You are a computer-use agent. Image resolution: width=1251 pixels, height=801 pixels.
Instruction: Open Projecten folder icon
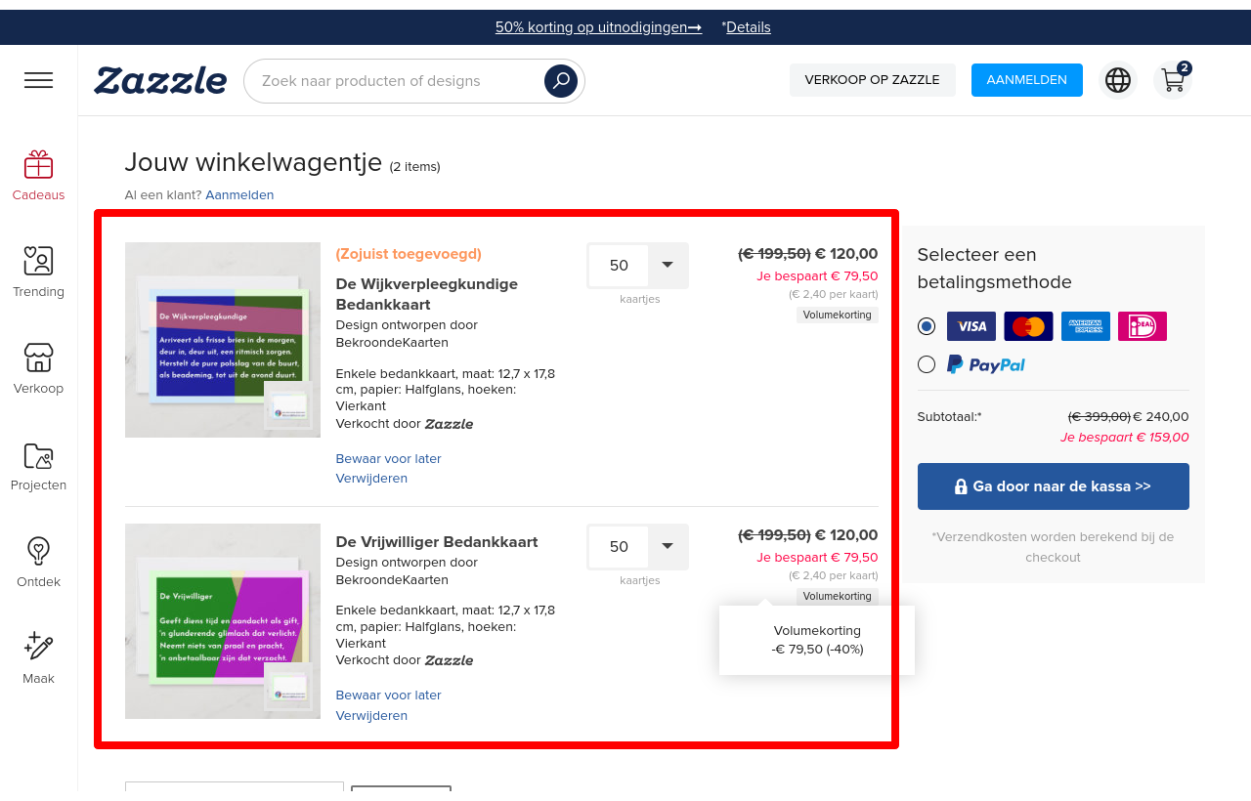[38, 455]
